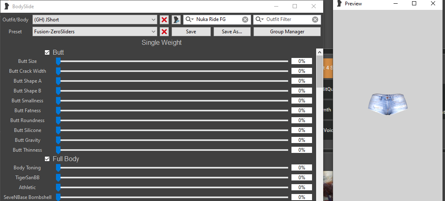Maximize the BodySlide window

pos(295,6)
